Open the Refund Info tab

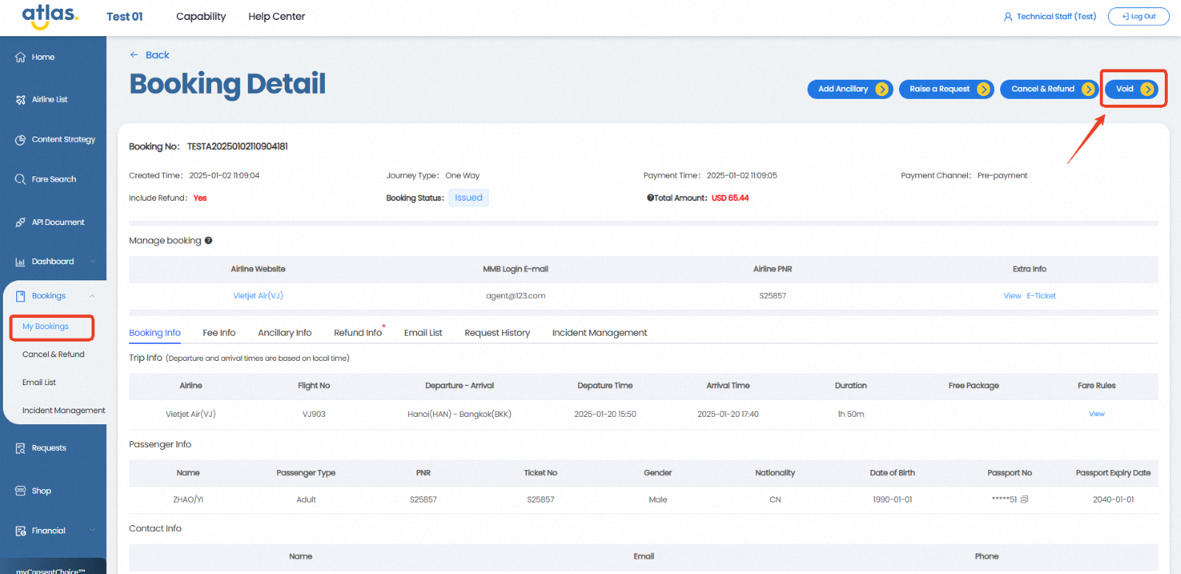pyautogui.click(x=358, y=333)
